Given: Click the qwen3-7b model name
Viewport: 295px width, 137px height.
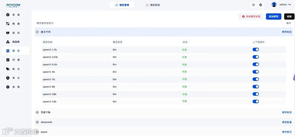Looking at the screenshot, I should (x=49, y=79).
